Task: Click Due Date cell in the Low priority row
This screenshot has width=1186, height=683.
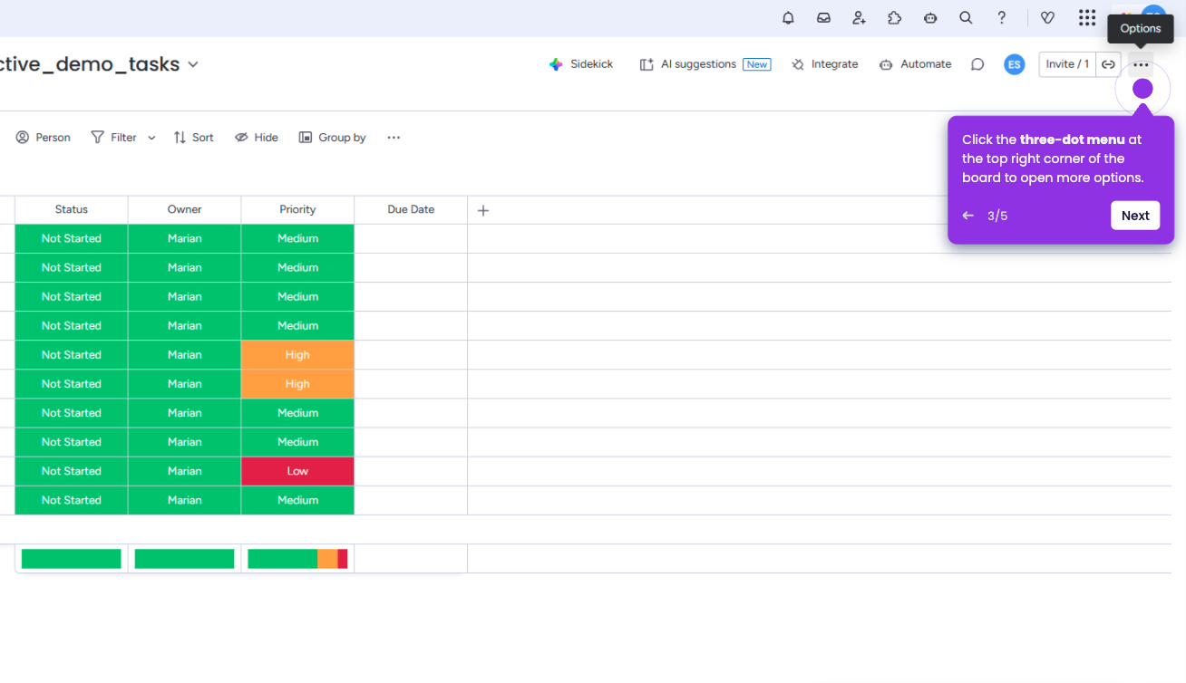Action: click(x=411, y=471)
